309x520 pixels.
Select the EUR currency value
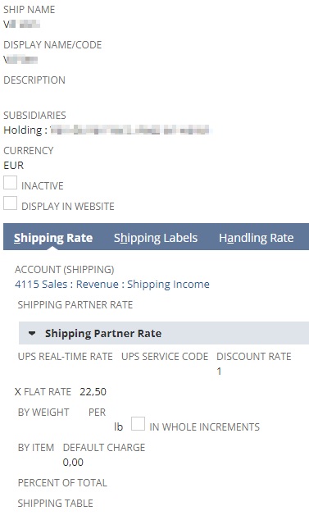pos(14,166)
